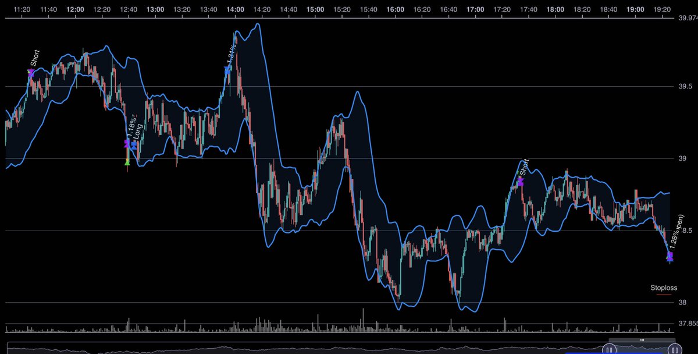
Task: Click the '13:00' time axis label
Action: pos(155,10)
